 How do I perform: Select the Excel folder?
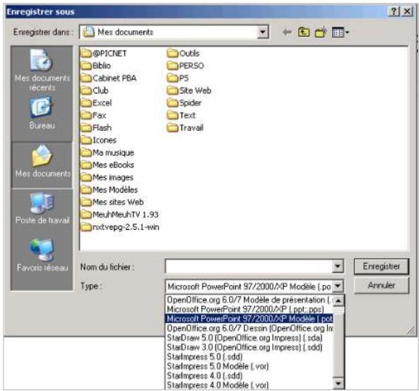pos(96,103)
